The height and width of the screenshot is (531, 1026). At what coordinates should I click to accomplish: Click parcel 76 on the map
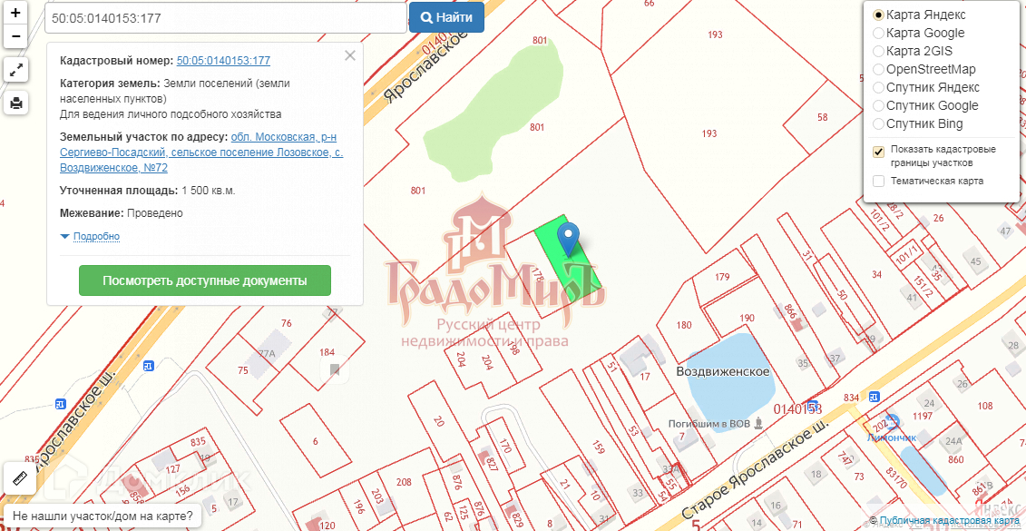click(286, 323)
